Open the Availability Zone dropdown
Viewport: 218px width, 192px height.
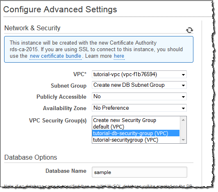(139, 108)
